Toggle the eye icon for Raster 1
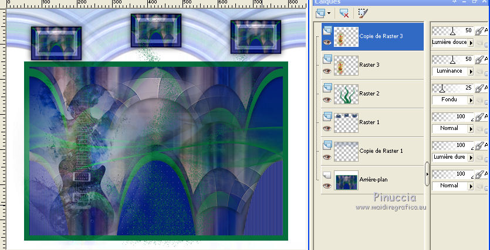 click(x=327, y=128)
